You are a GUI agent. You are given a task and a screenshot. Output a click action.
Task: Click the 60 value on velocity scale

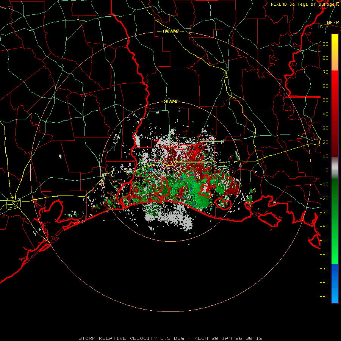click(x=325, y=86)
